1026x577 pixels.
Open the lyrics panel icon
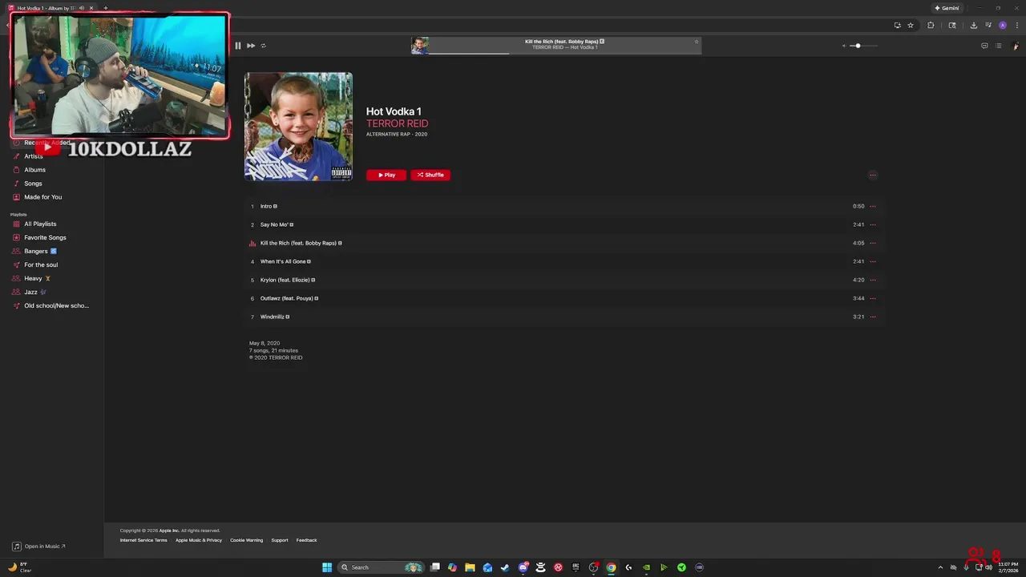(x=984, y=46)
